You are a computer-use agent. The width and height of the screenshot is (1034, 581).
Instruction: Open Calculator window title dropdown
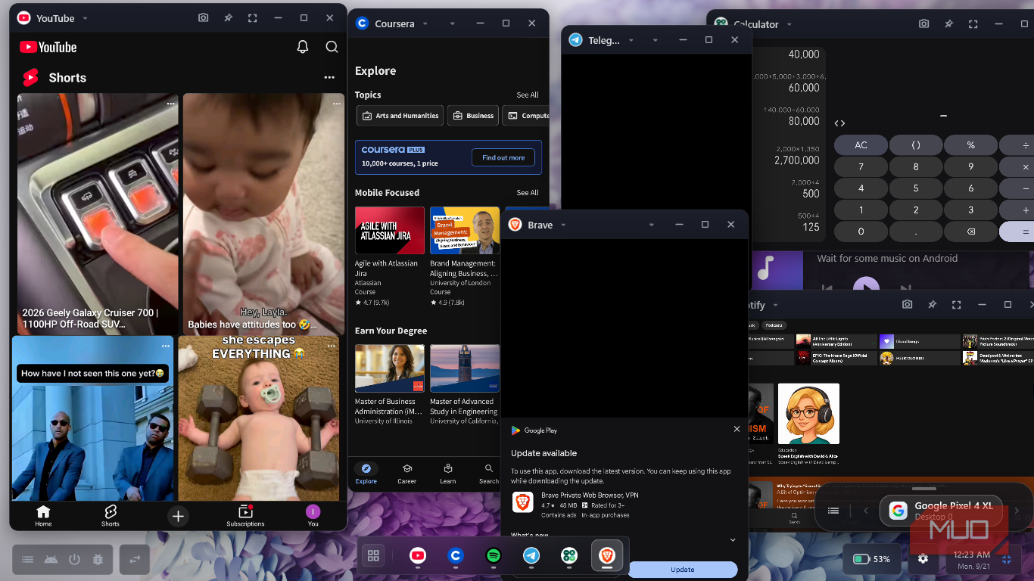click(789, 24)
